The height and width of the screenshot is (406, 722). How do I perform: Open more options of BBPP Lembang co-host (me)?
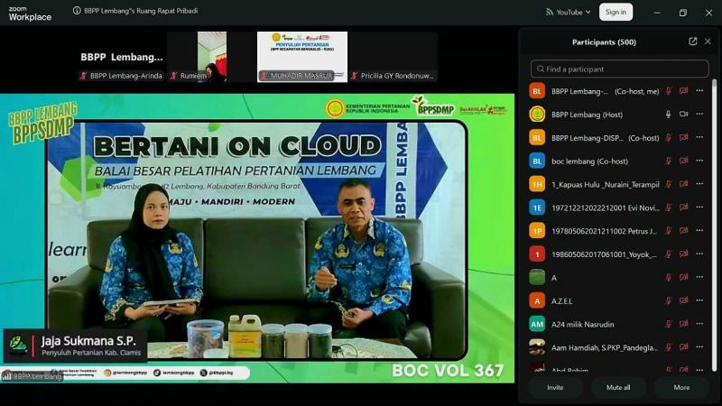click(x=700, y=91)
